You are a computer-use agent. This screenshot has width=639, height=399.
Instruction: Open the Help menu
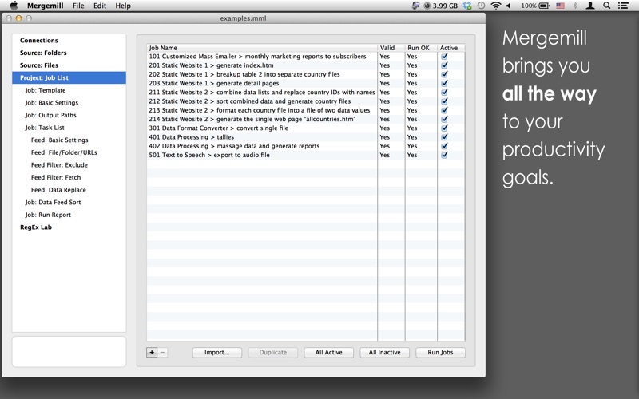point(123,6)
